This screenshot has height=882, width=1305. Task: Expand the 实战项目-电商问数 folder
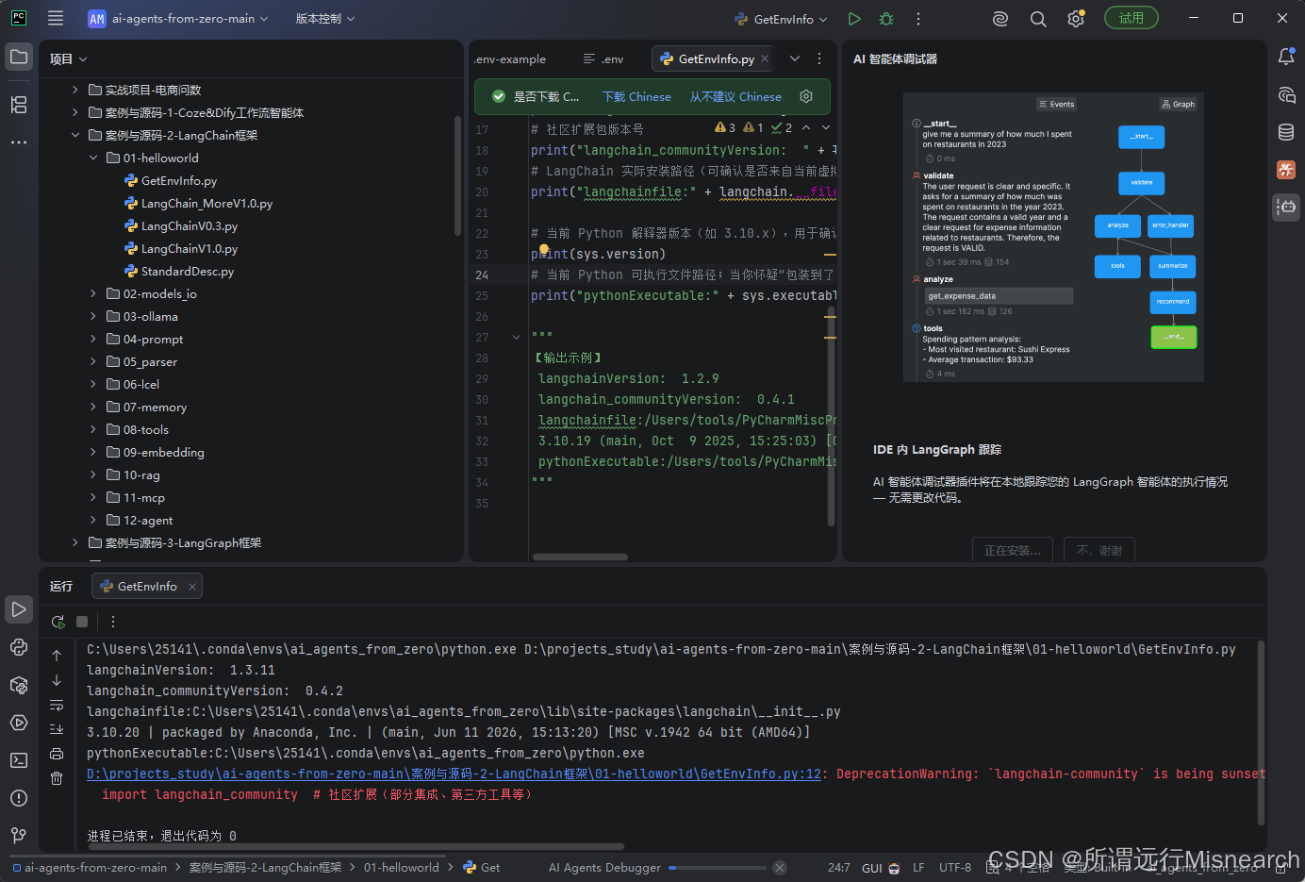pyautogui.click(x=75, y=90)
